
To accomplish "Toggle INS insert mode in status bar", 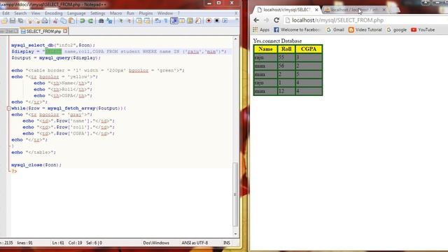I will coord(227,243).
